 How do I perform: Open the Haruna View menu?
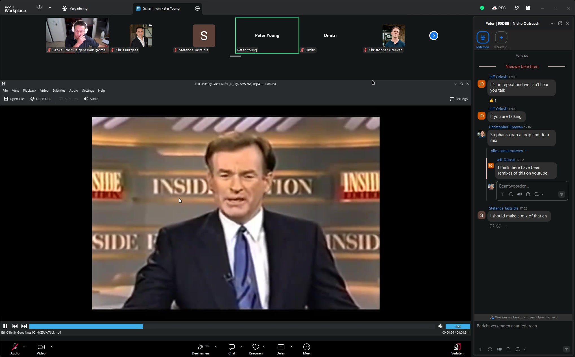16,91
